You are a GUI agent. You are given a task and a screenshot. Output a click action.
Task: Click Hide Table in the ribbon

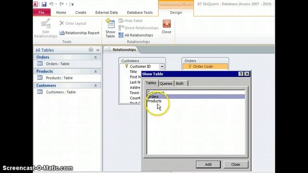point(130,21)
